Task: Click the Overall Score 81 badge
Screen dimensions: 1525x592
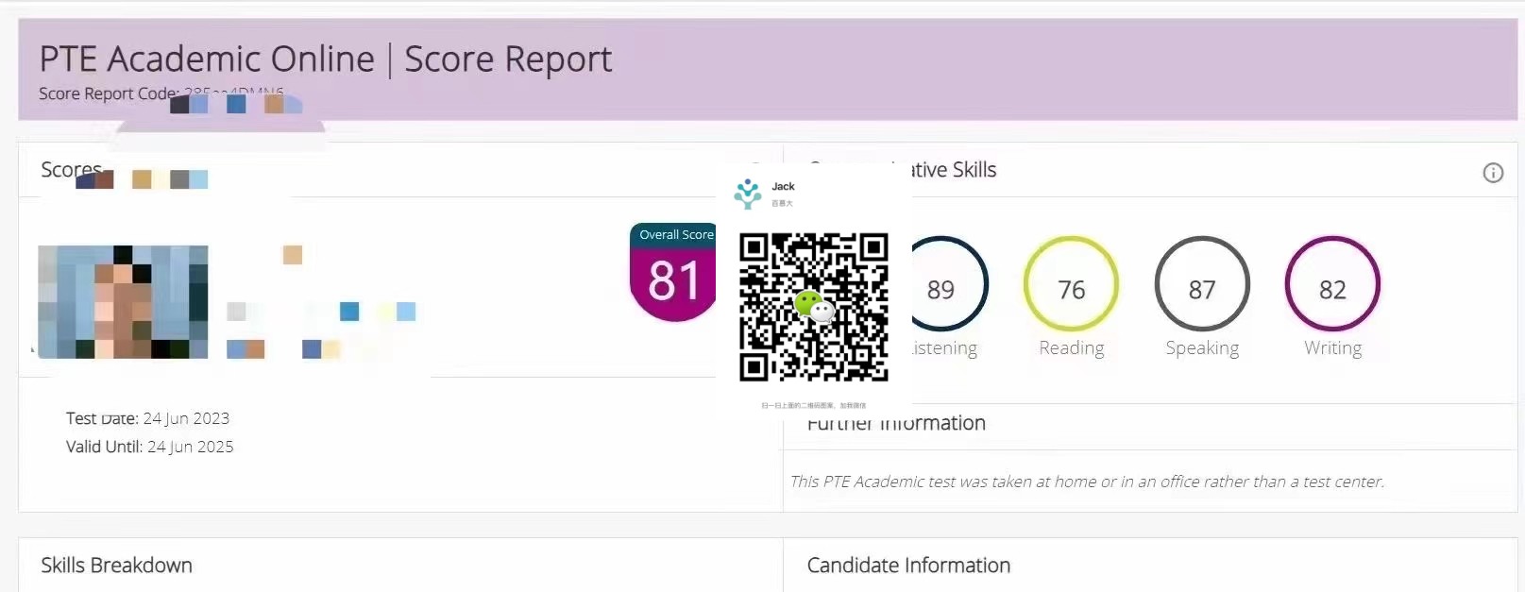Action: pyautogui.click(x=673, y=272)
